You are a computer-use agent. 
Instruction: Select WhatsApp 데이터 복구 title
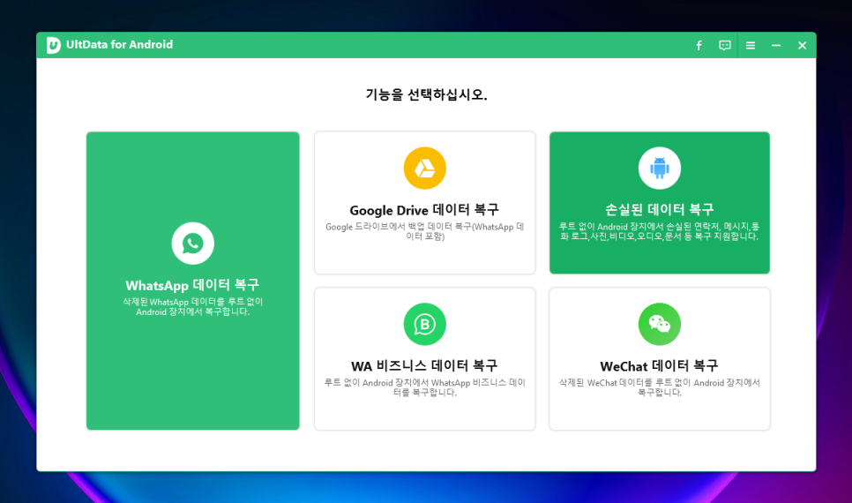point(192,285)
